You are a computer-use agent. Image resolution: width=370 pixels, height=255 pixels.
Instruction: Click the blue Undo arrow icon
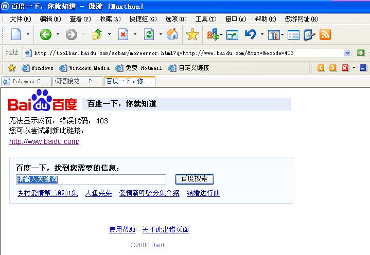coord(250,34)
